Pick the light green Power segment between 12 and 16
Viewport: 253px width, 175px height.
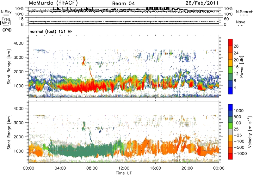231,70
